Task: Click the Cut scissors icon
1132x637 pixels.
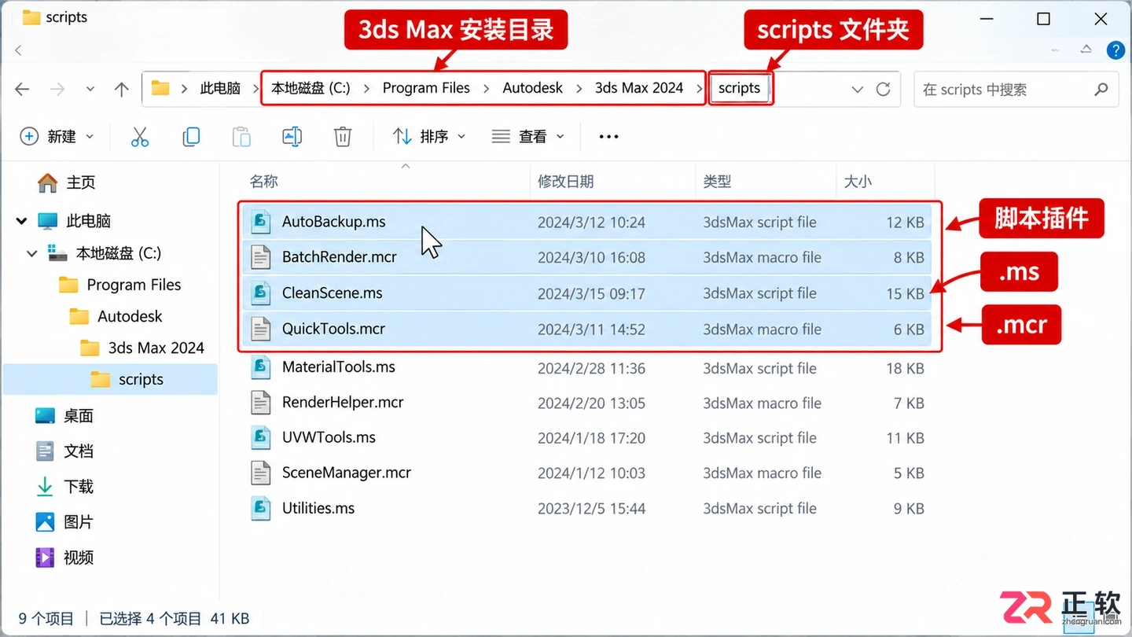Action: [x=140, y=137]
